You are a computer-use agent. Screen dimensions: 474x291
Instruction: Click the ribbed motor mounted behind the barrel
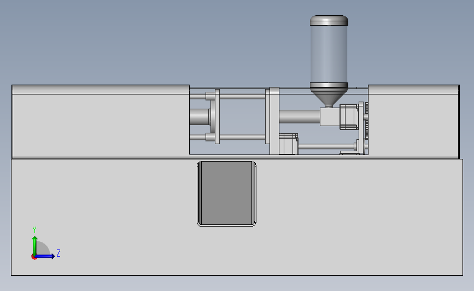coord(349,116)
